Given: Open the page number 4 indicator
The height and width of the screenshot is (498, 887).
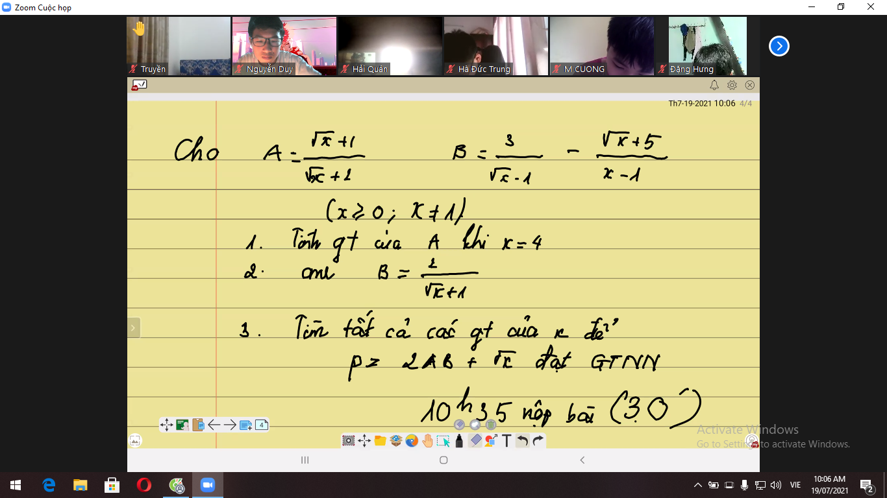Looking at the screenshot, I should pyautogui.click(x=261, y=425).
